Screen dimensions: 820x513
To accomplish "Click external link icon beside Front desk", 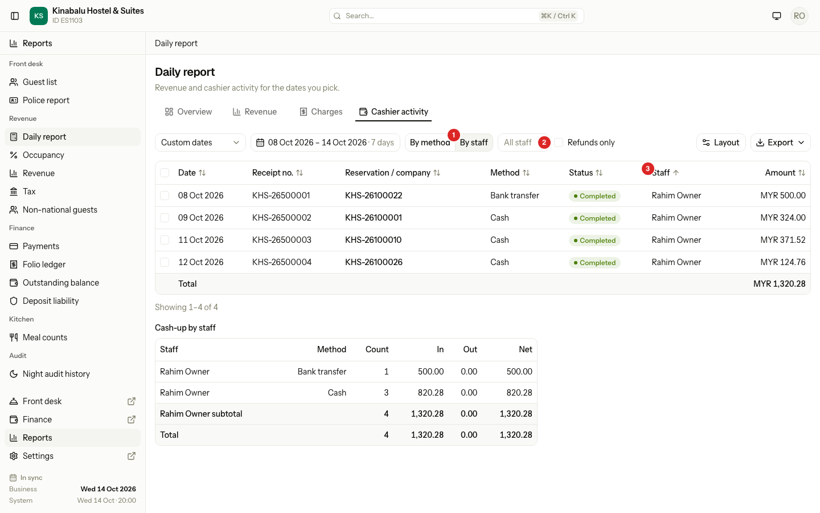I will pos(132,401).
